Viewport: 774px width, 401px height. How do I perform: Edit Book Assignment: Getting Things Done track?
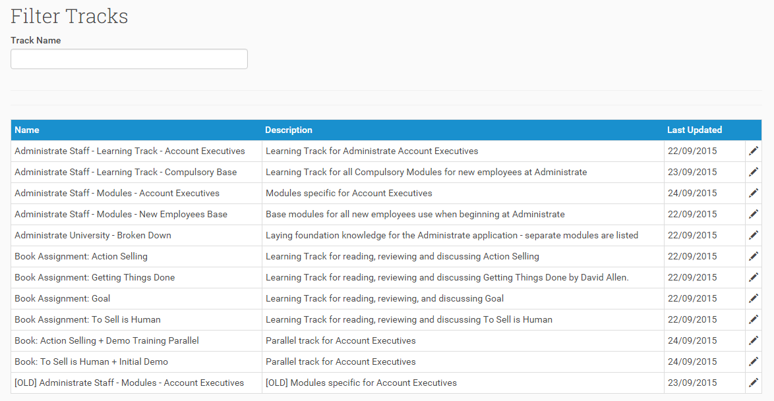point(754,278)
